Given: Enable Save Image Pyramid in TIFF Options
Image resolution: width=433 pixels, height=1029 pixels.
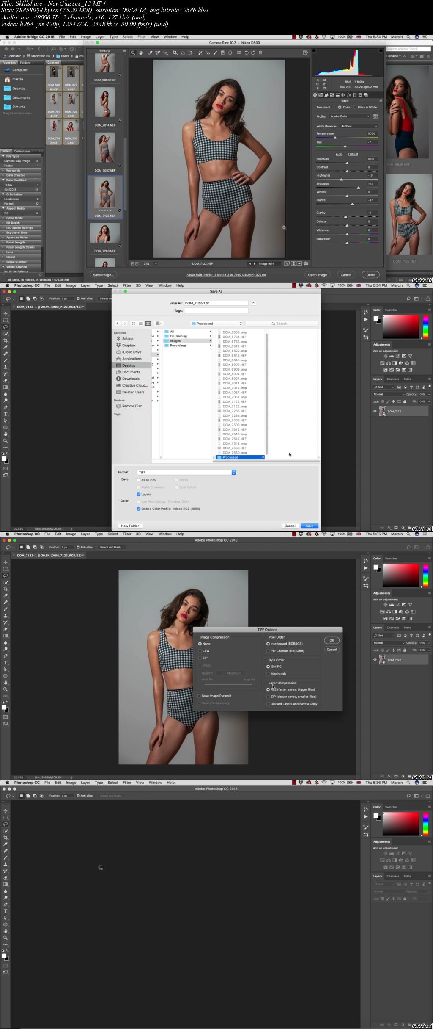Looking at the screenshot, I should click(199, 696).
